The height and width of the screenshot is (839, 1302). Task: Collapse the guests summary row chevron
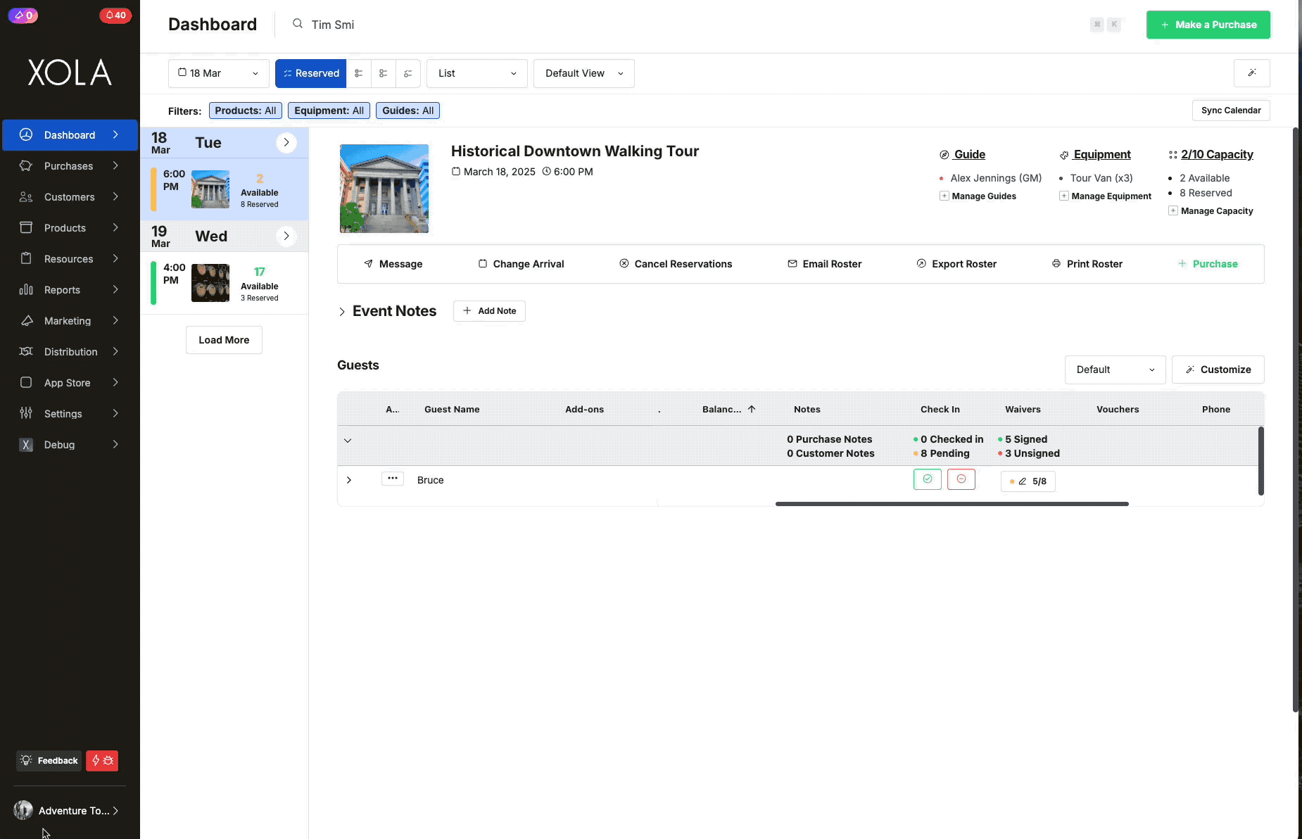[348, 441]
